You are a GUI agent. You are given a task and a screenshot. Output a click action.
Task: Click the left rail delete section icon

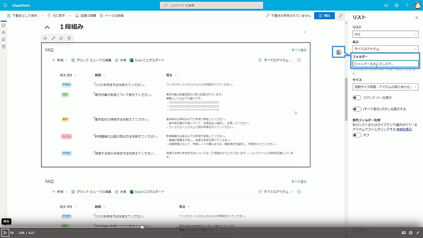[x=3, y=47]
